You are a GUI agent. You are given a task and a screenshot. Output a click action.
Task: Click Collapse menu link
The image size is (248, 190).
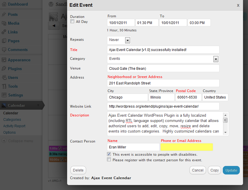point(21,141)
